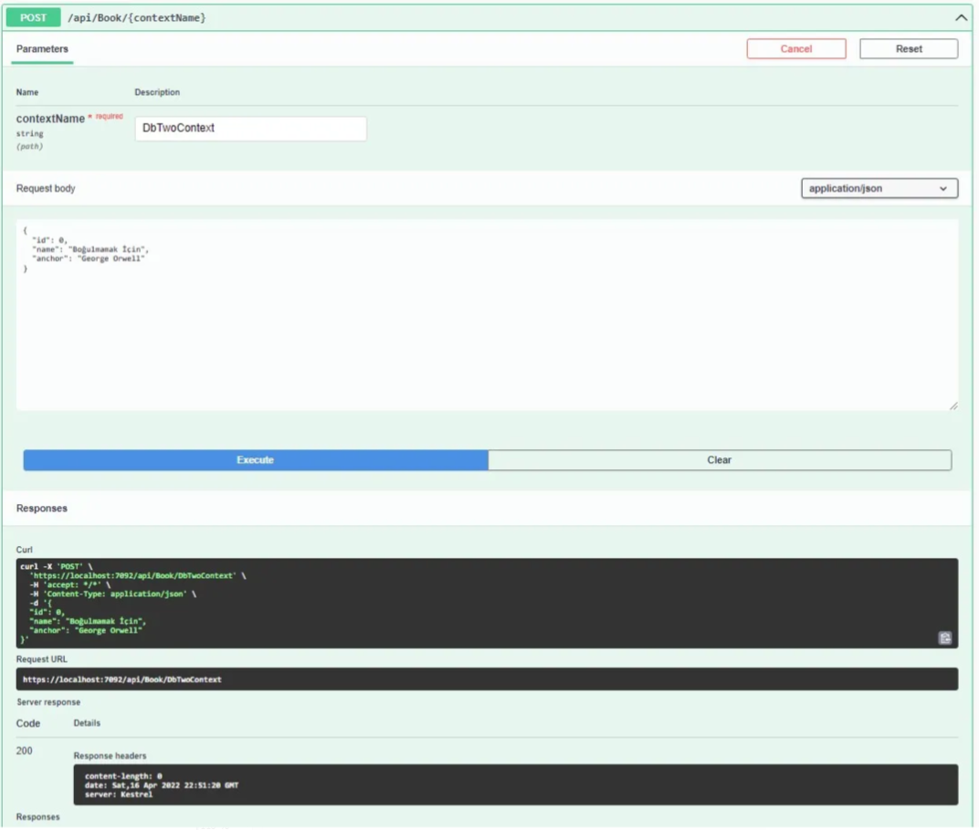Run the request with the Execute button
979x830 pixels.
click(256, 460)
